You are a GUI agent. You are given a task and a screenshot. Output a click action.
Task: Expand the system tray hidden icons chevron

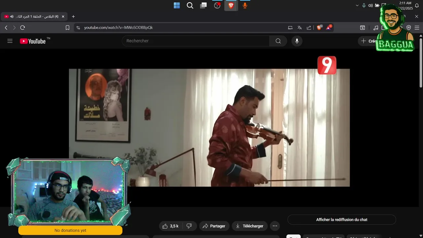point(357,5)
